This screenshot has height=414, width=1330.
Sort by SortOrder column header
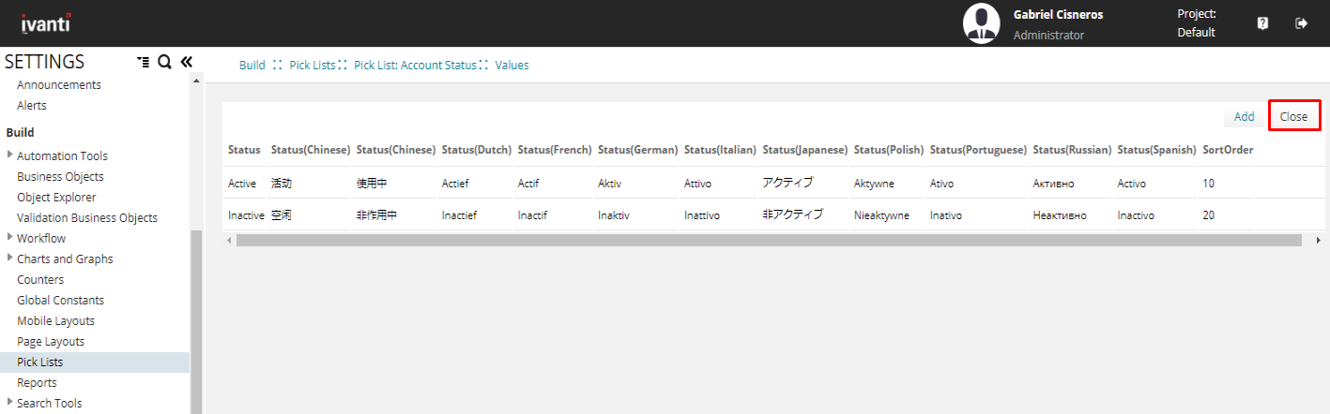pyautogui.click(x=1227, y=150)
